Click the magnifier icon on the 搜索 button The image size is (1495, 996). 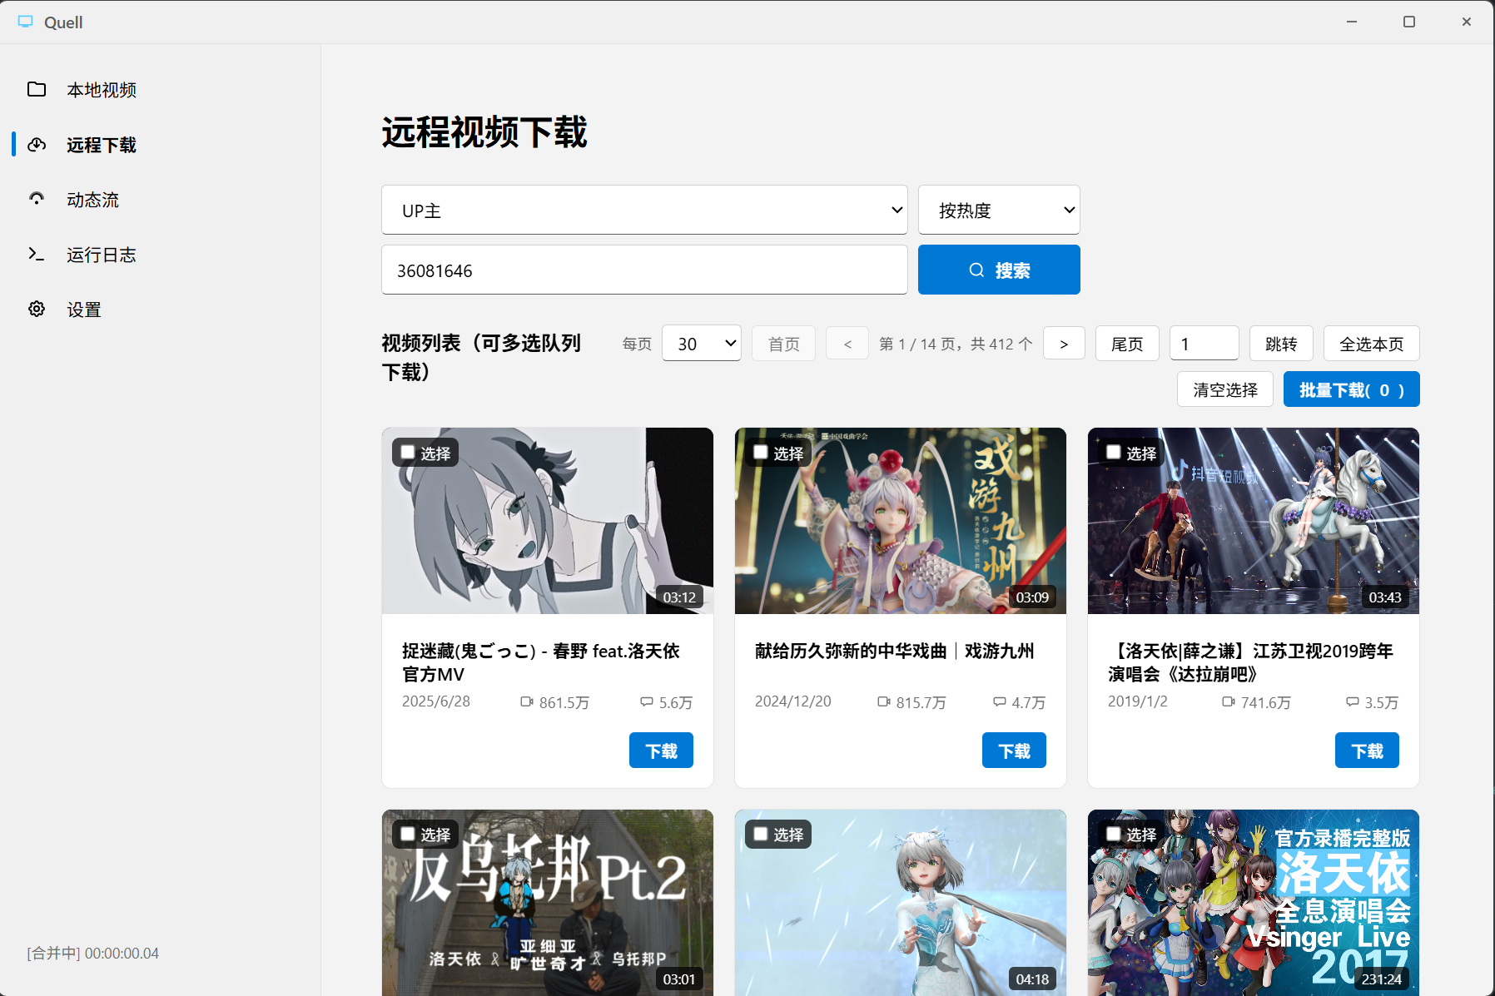click(976, 270)
